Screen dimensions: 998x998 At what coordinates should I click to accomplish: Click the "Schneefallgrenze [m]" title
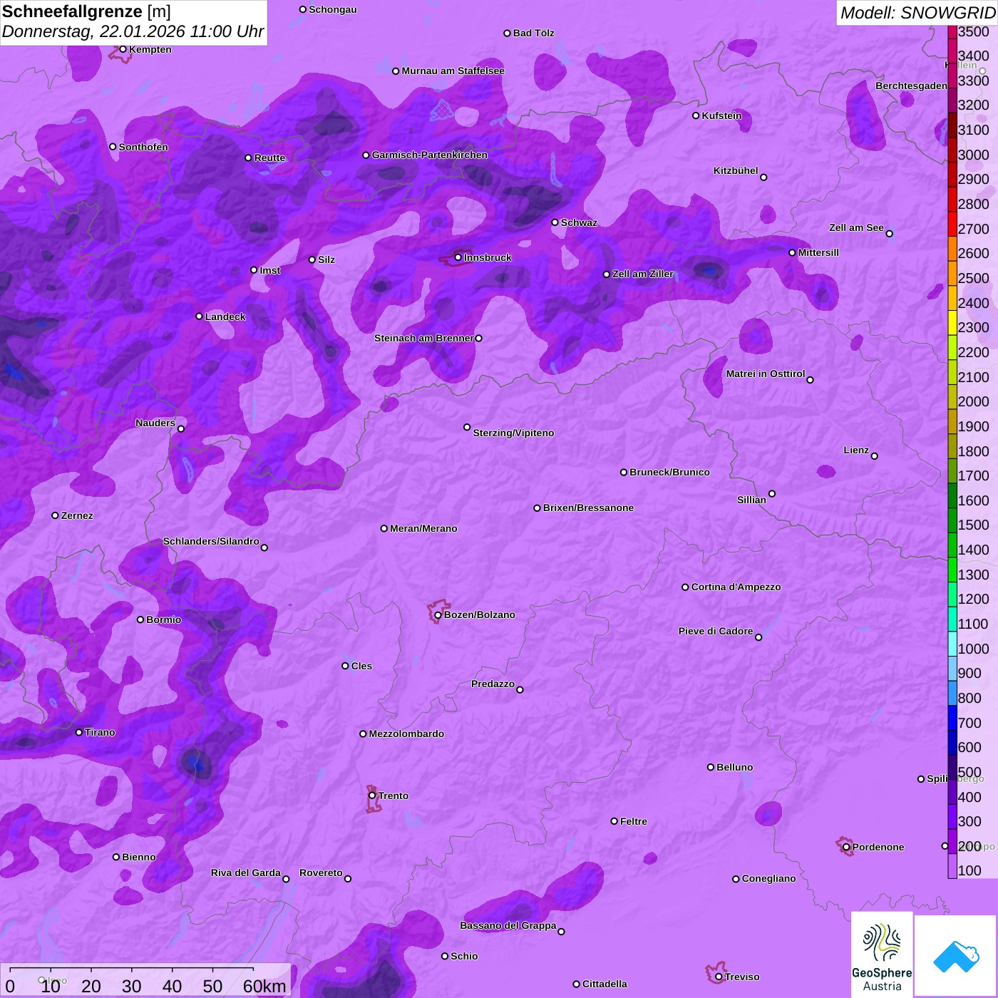click(86, 11)
